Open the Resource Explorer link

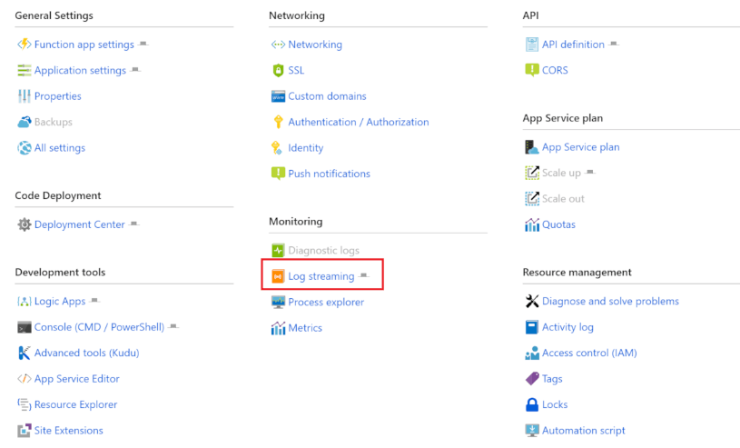[75, 404]
